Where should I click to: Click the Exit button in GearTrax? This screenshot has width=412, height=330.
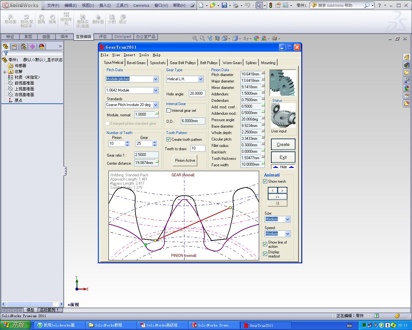pyautogui.click(x=283, y=157)
